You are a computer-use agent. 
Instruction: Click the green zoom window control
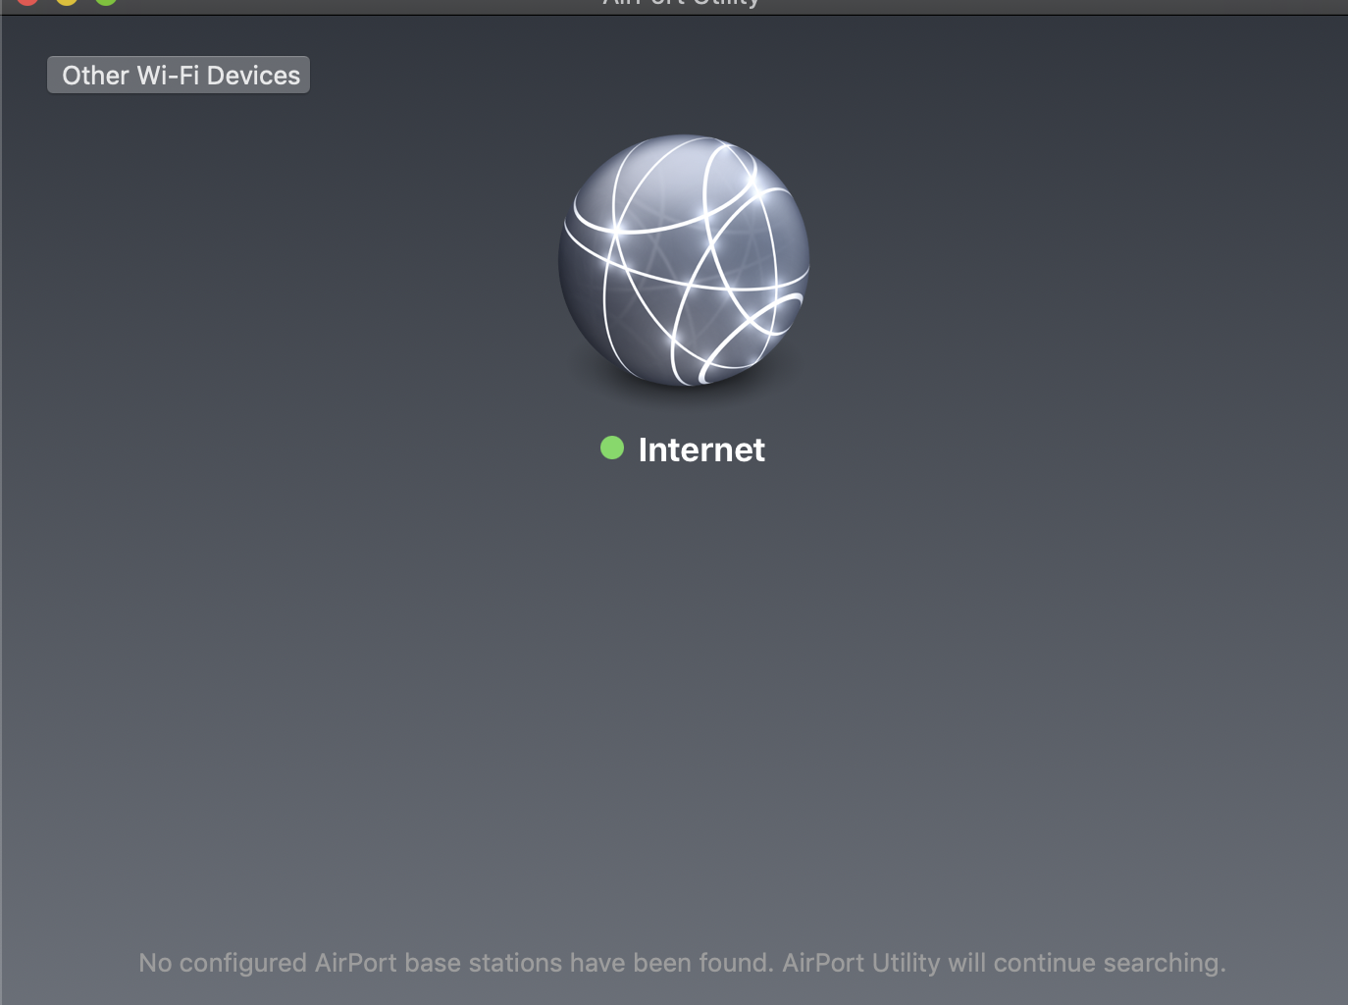[106, 3]
